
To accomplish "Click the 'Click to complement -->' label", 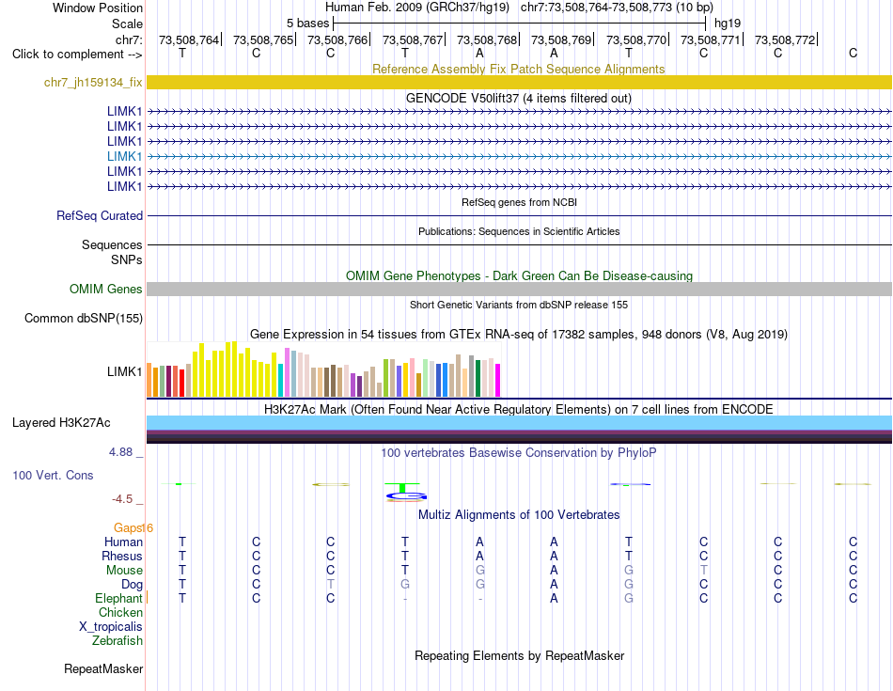I will point(77,55).
